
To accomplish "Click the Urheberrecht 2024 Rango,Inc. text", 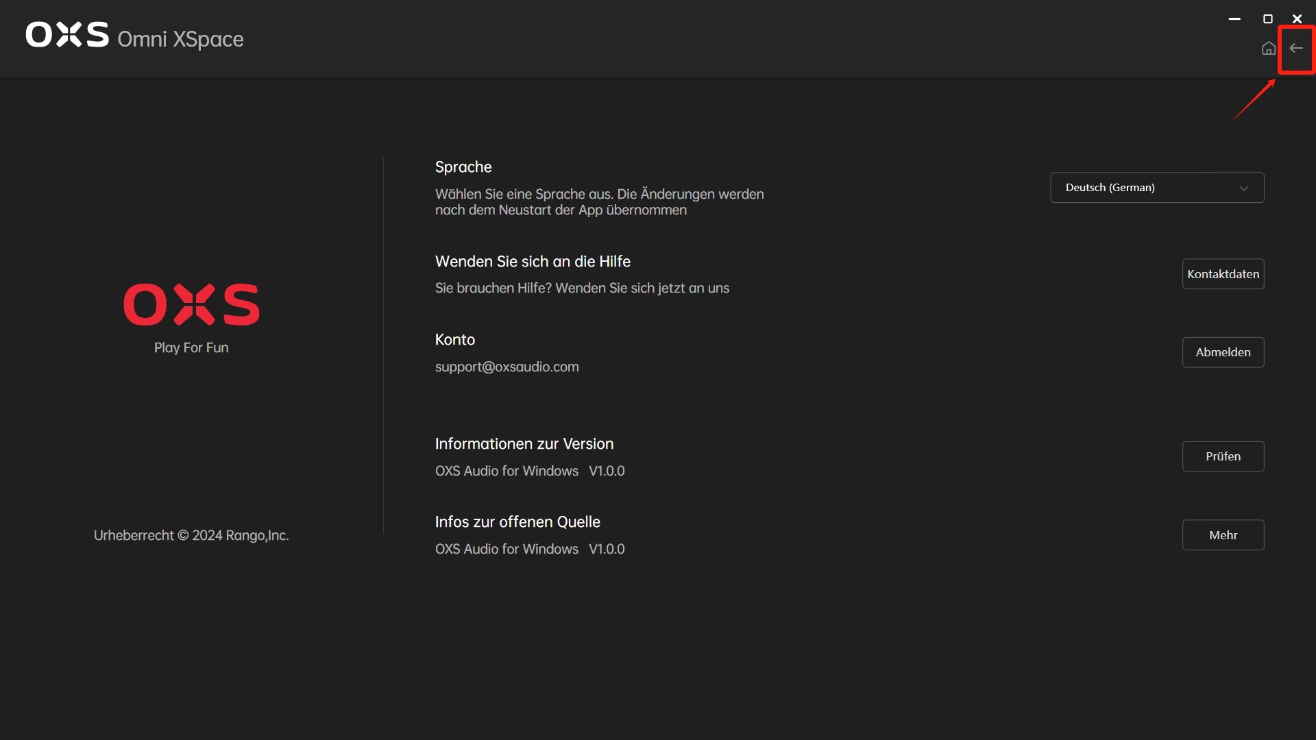I will point(191,536).
